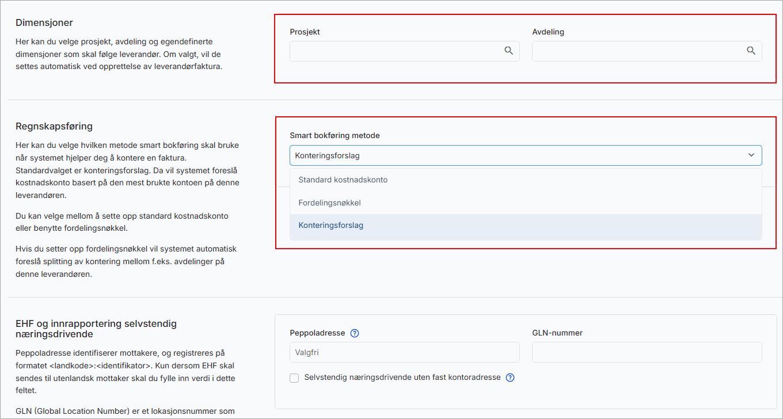Click into the Peppoladresse Valgfri field
783x419 pixels.
tap(404, 352)
